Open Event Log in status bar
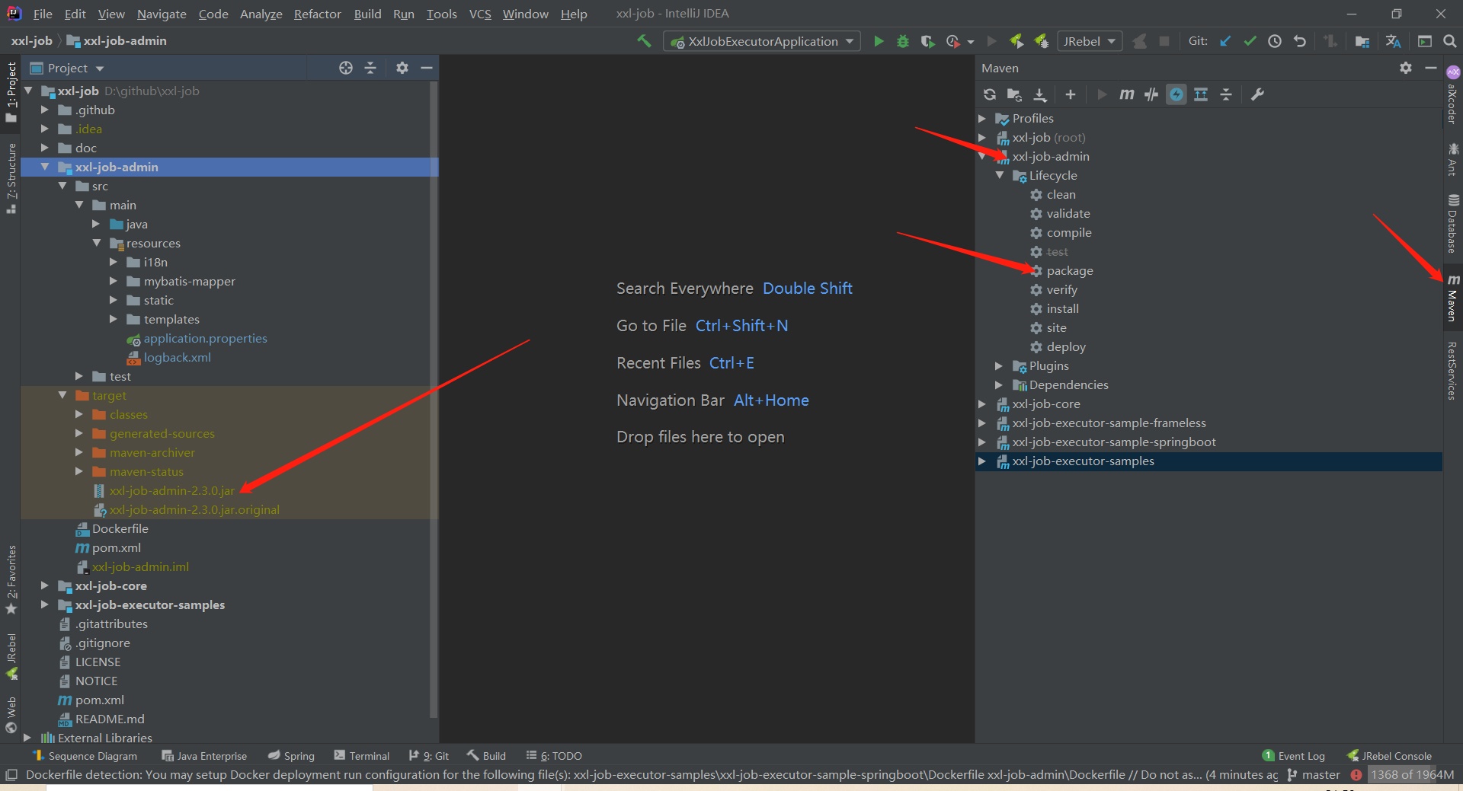Viewport: 1463px width, 791px height. (x=1294, y=756)
